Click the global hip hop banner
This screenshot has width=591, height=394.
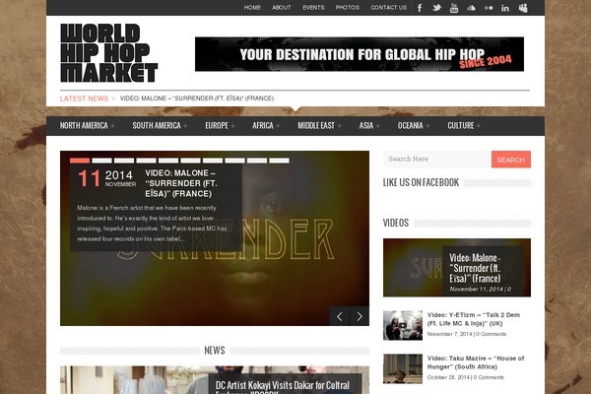pos(360,54)
